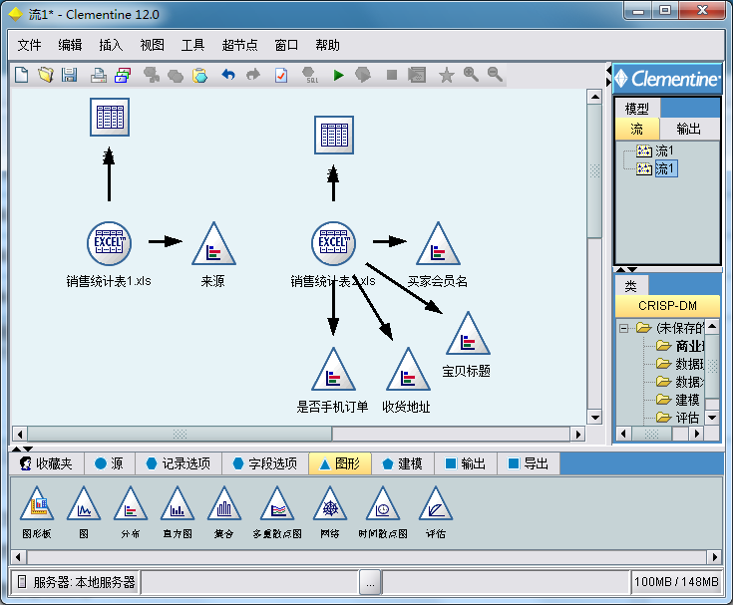Screen dimensions: 733x605
Task: Open a stream with the folder icon
Action: tap(46, 75)
